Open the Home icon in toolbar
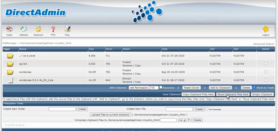This screenshot has height=131, width=278. tap(9, 29)
